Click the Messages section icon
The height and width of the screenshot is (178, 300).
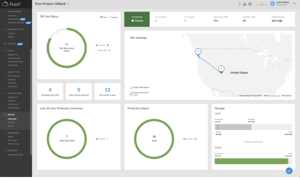pyautogui.click(x=5, y=133)
